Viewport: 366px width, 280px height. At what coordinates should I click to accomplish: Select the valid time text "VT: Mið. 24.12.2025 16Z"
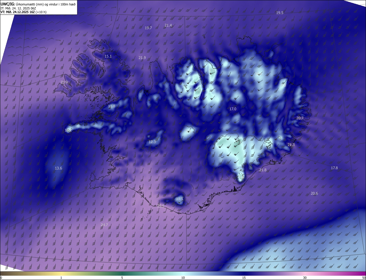click(18, 12)
